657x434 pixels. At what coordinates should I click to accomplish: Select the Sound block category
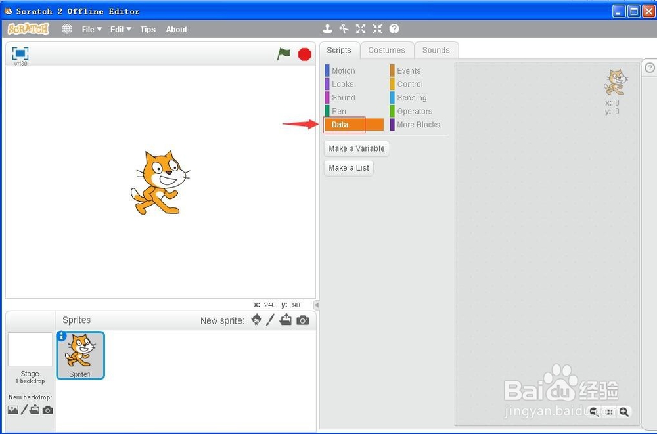click(x=354, y=97)
